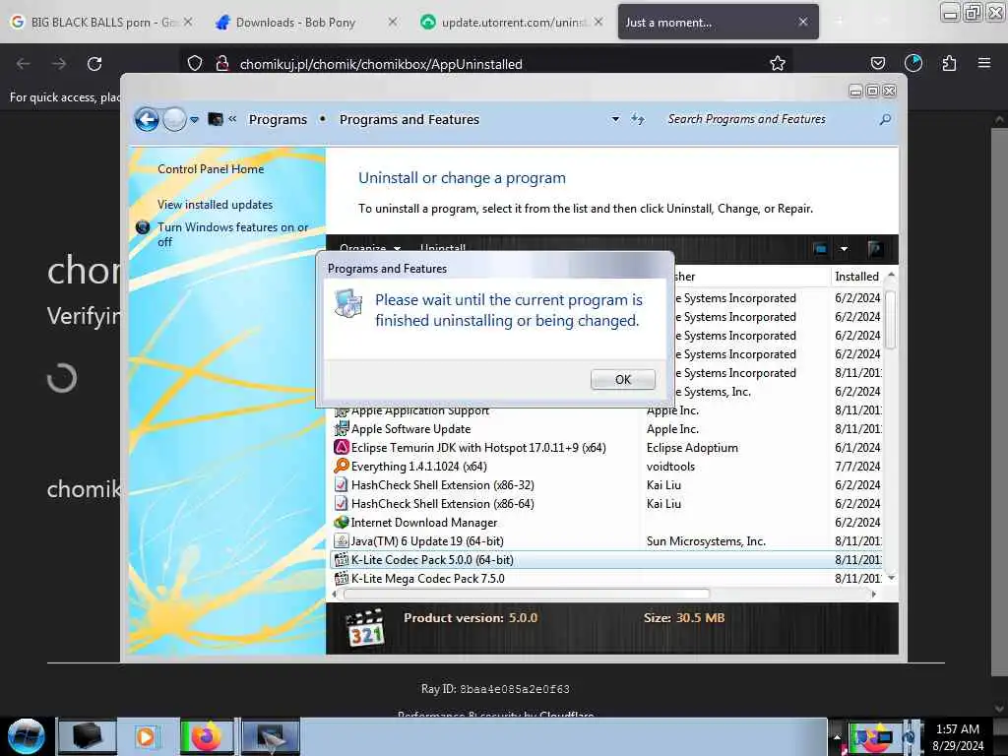This screenshot has width=1008, height=756.
Task: Open Firefox application hamburger menu
Action: 983,63
